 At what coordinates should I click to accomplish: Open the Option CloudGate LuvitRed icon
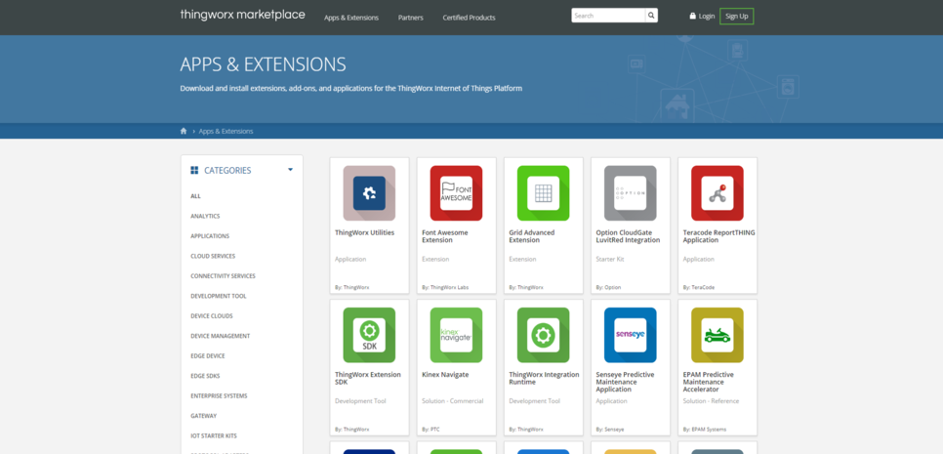pyautogui.click(x=631, y=193)
